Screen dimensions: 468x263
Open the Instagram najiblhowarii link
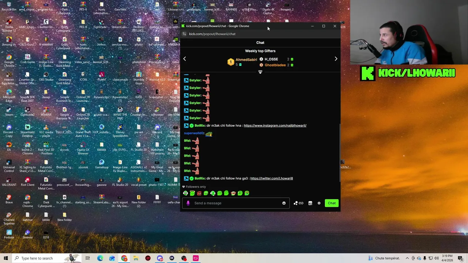point(275,126)
